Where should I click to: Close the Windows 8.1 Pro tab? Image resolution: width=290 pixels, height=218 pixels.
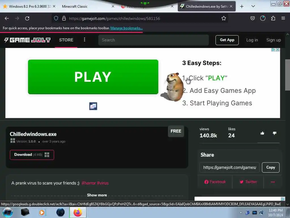coord(54,6)
